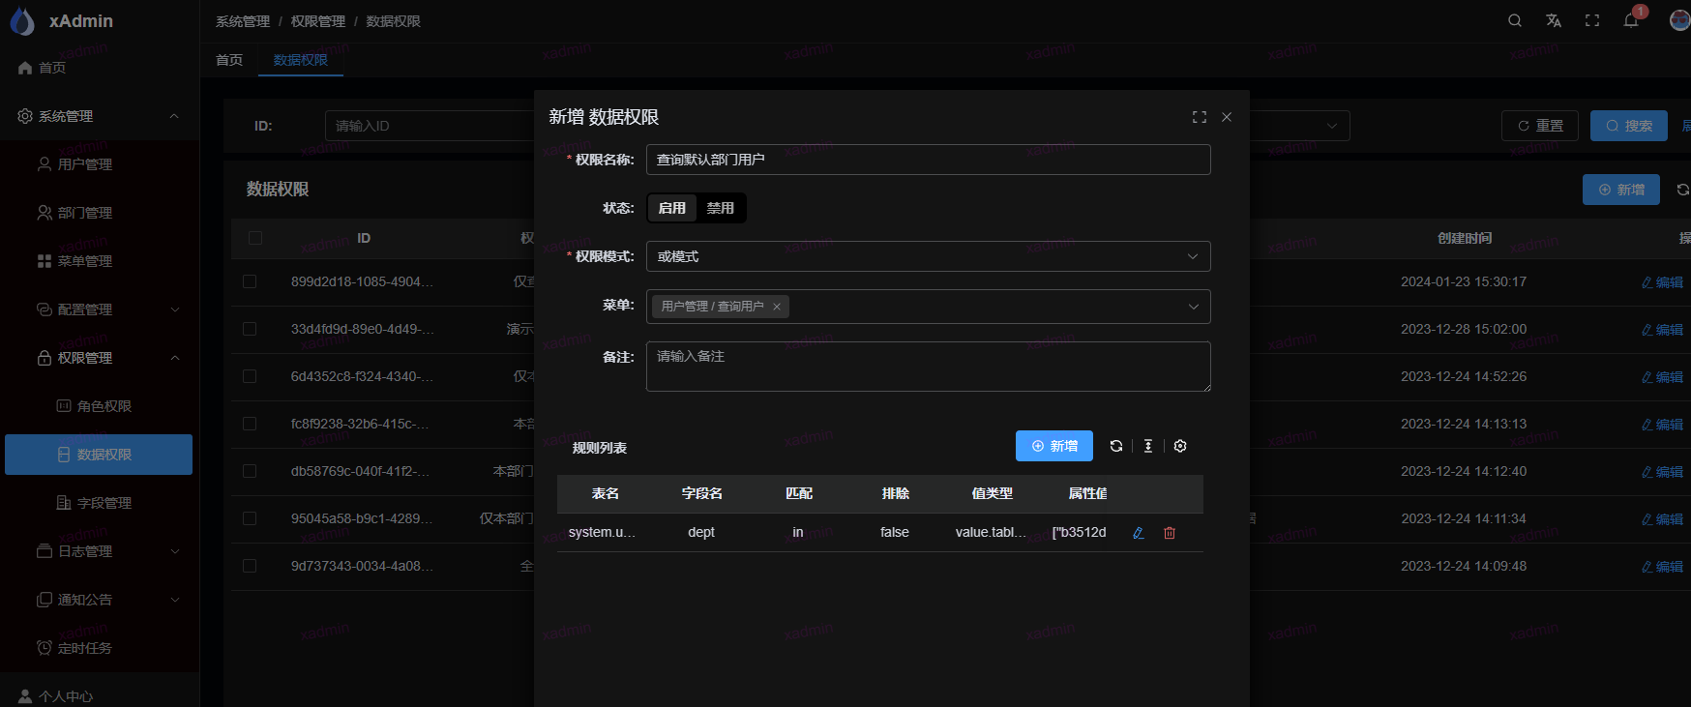Focus the 权限名称 input field

(x=929, y=160)
